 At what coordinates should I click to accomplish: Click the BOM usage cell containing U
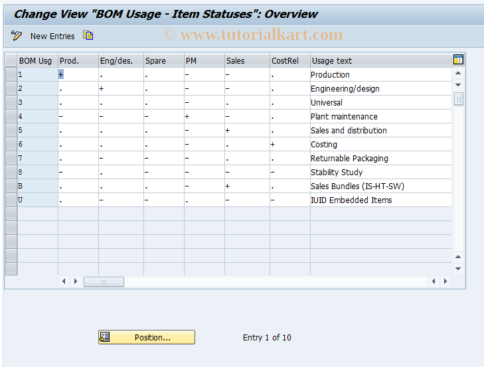(38, 200)
